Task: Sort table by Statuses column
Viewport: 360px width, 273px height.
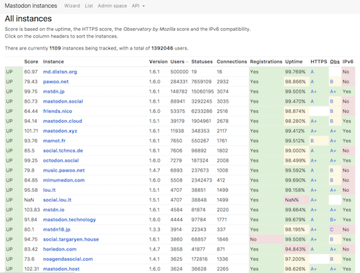Action: tap(202, 62)
